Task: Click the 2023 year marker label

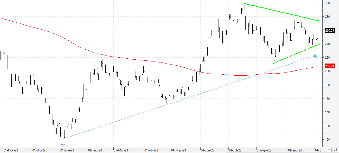Action: click(x=63, y=145)
